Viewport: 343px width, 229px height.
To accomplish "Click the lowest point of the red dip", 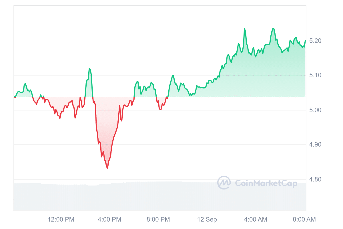I will [x=107, y=168].
